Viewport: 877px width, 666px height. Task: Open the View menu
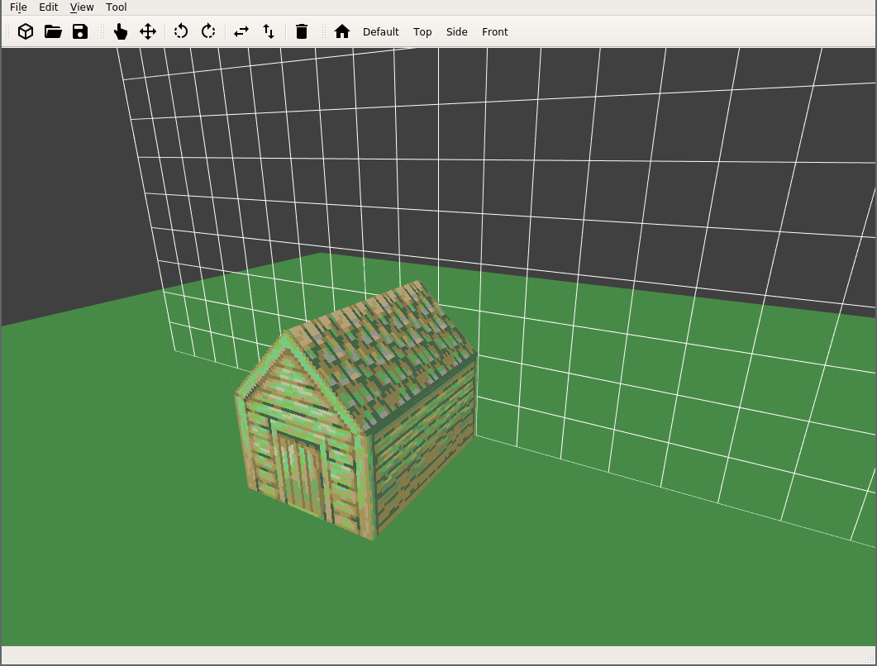(x=82, y=7)
